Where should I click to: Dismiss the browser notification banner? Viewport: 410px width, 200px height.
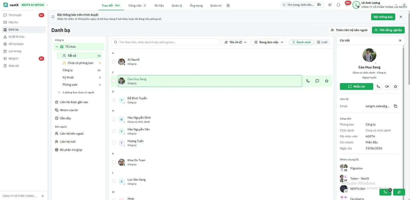(401, 17)
